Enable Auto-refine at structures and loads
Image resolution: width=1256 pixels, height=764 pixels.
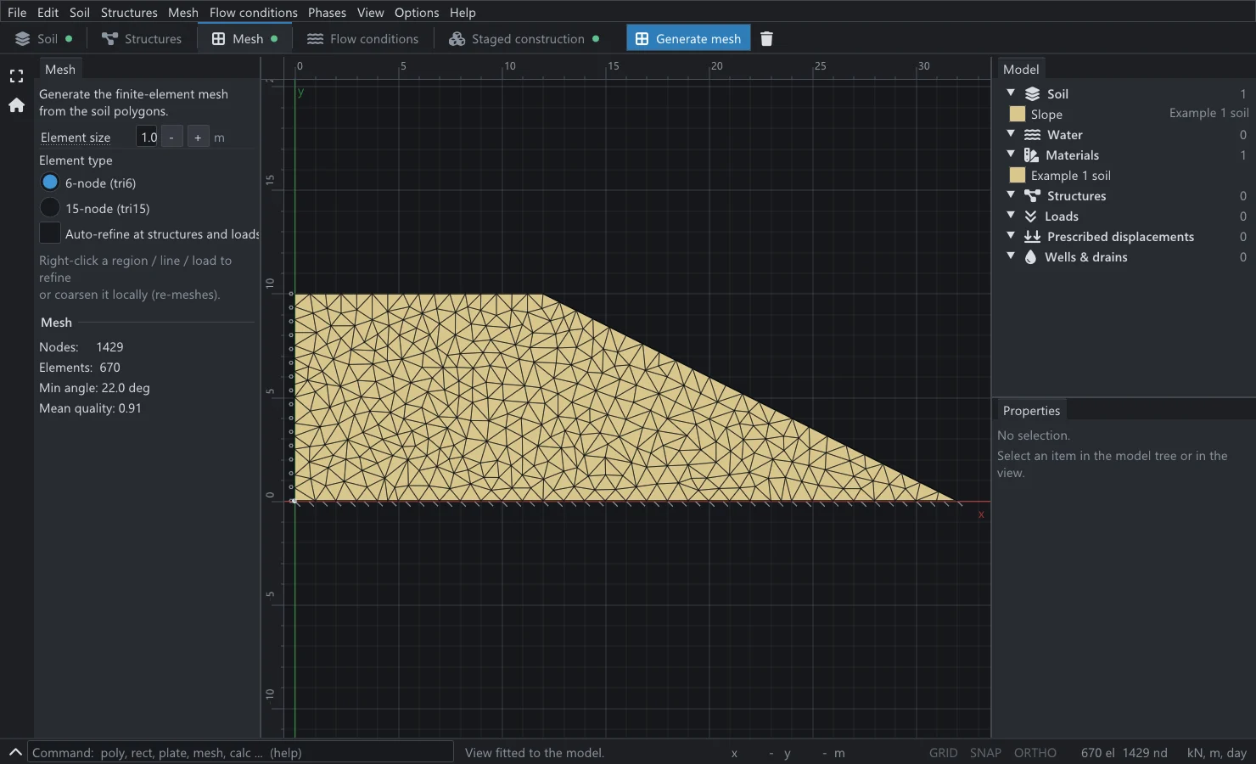click(50, 233)
